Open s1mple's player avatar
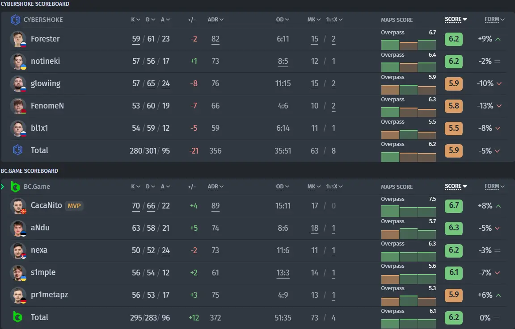The image size is (515, 329). (x=18, y=273)
